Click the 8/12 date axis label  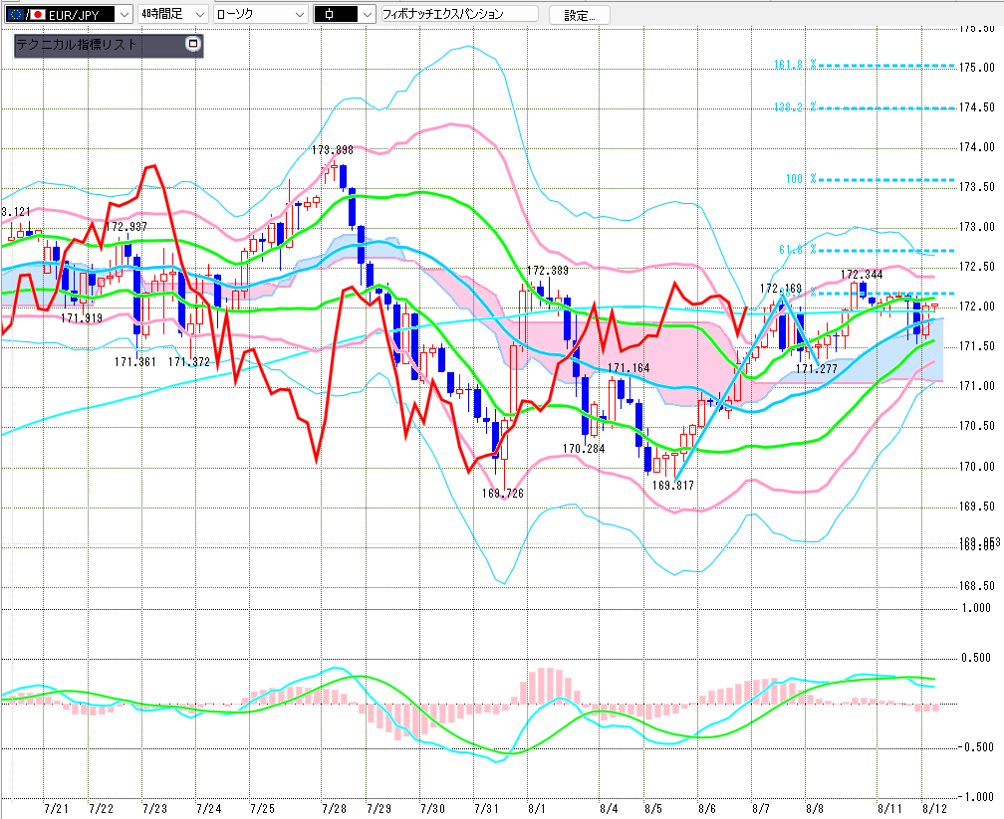(934, 809)
